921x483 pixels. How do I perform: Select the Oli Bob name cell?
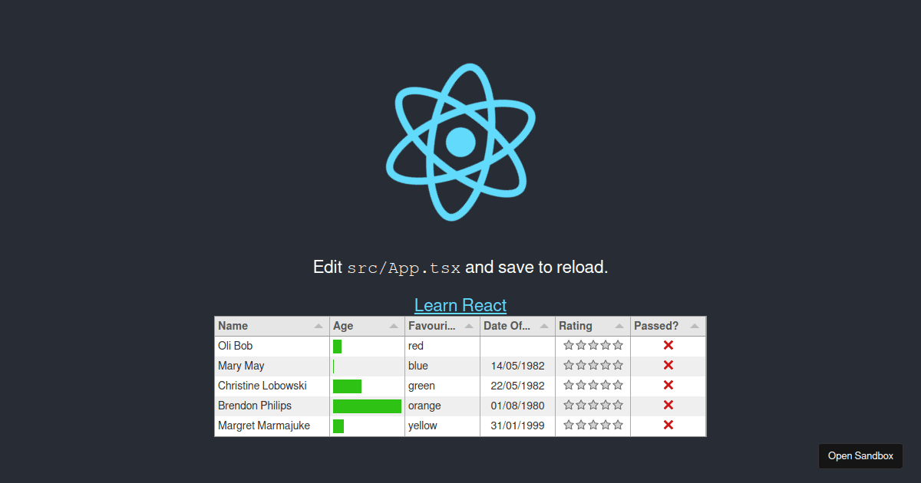tap(272, 346)
